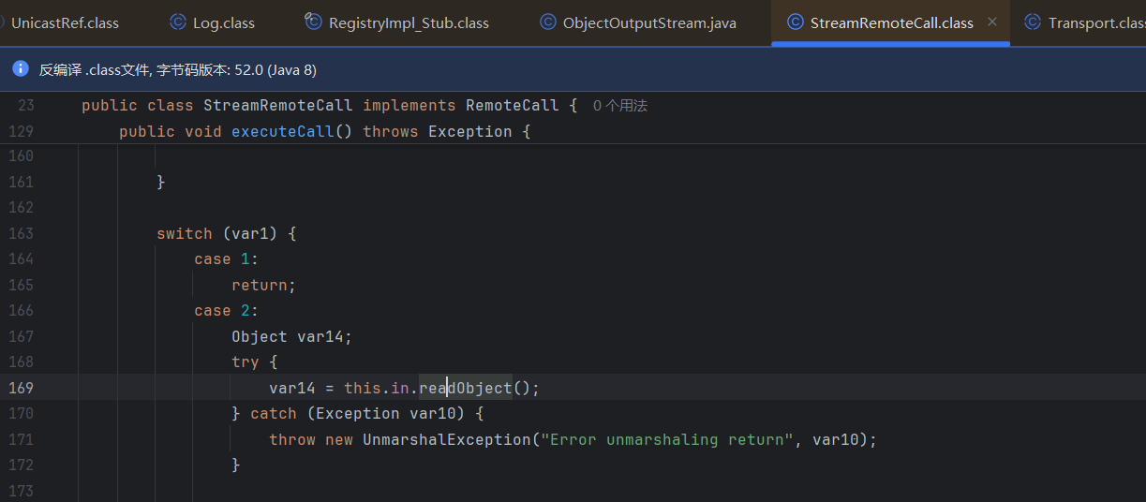Click the ObjectOutputStream.java file icon
1146x502 pixels.
coord(548,22)
